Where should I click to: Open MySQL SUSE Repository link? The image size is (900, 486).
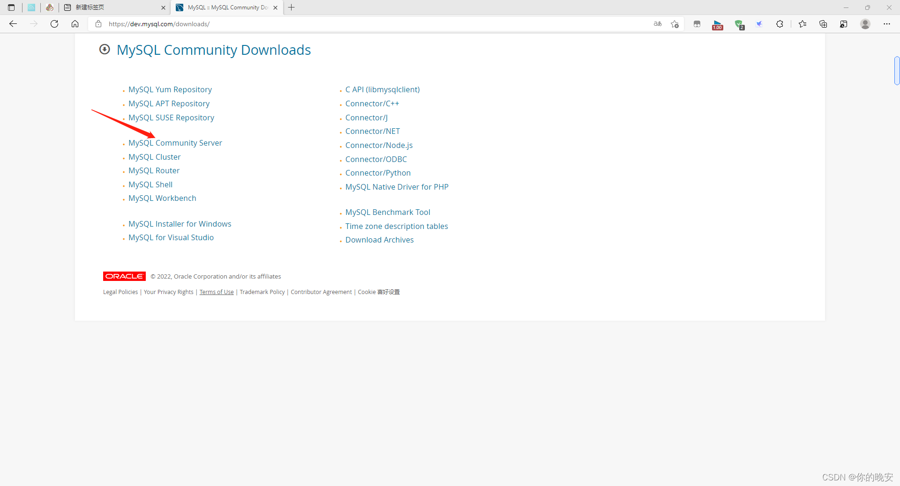click(x=171, y=118)
